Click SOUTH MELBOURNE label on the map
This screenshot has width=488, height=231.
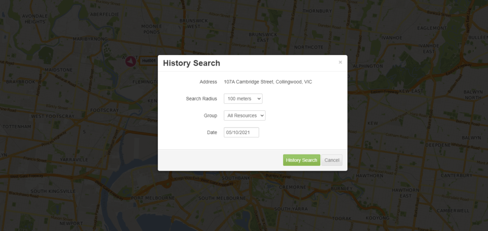coord(222,198)
